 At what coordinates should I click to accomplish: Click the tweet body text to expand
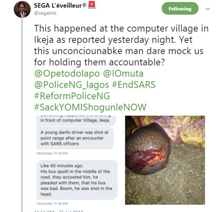tap(121, 45)
